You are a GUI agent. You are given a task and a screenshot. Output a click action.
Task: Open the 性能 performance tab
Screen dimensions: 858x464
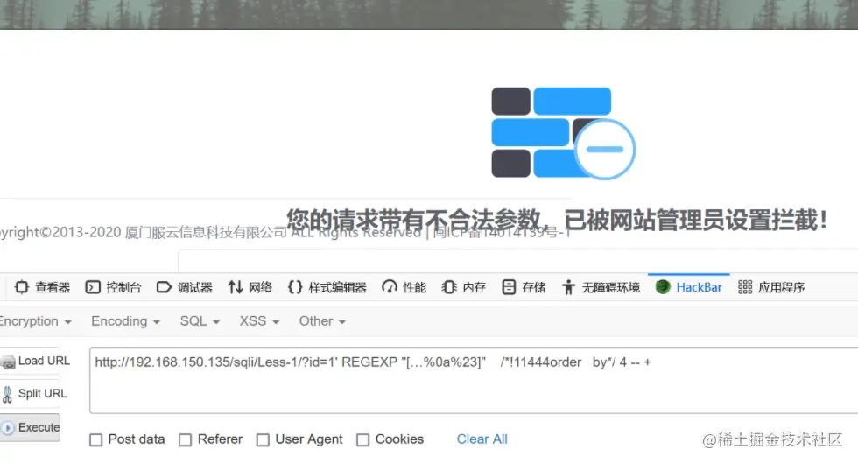404,287
